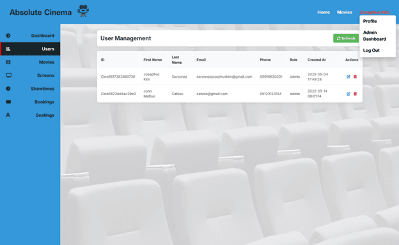
Task: Click email cabiso@gmail.com
Action: [212, 94]
